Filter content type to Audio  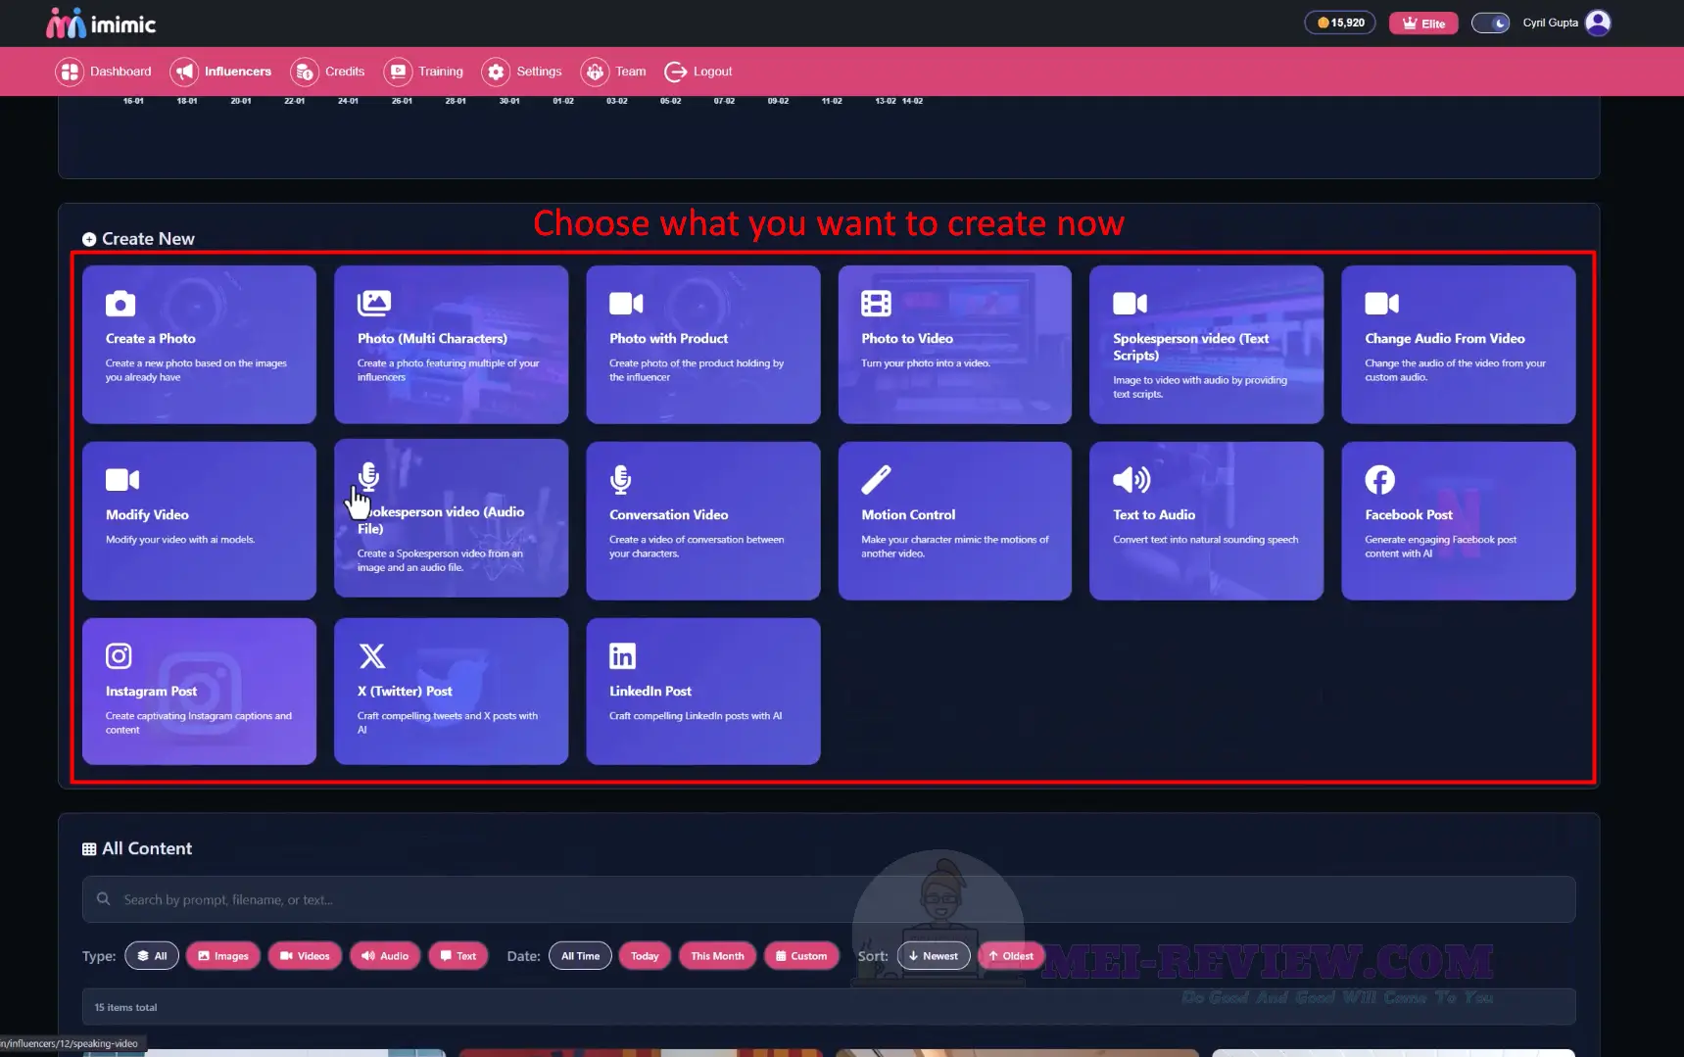click(385, 956)
